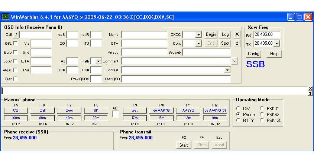Viewport: 314px width, 163px height.
Task: Open Help
Action: click(x=274, y=54)
